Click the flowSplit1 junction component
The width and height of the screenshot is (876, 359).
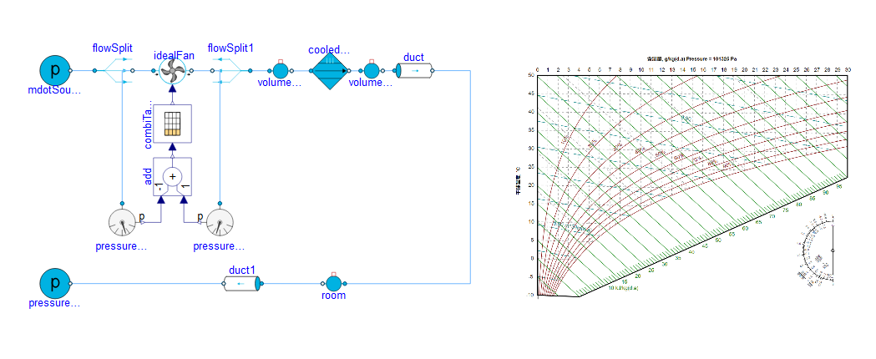coord(226,72)
